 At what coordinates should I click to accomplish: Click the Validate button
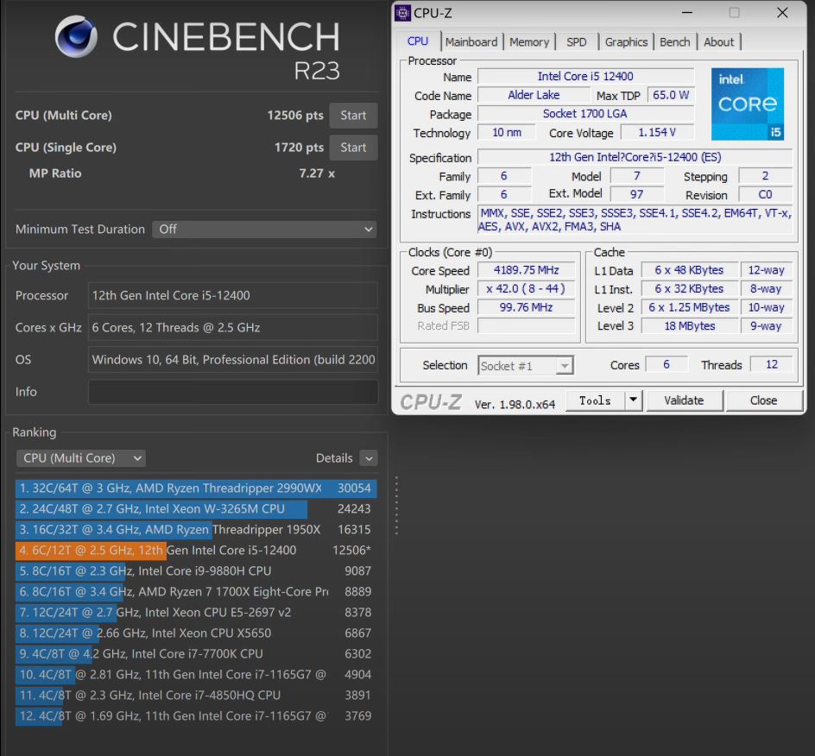coord(685,400)
